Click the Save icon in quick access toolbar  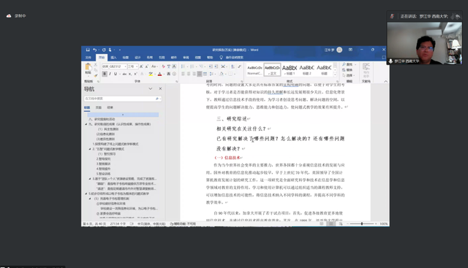(88, 50)
